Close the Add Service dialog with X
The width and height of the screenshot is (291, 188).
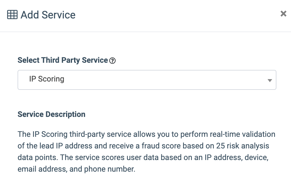pos(283,14)
